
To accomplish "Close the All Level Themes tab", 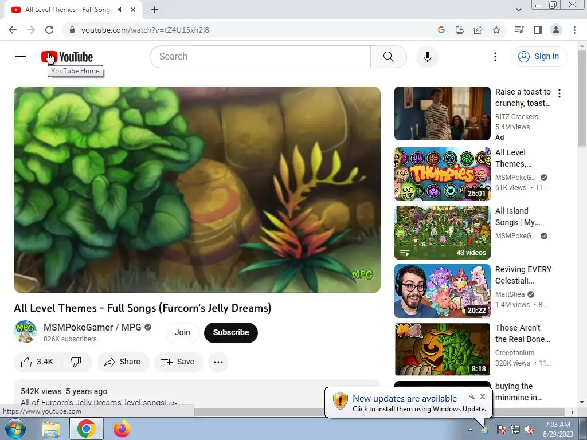I will (133, 10).
